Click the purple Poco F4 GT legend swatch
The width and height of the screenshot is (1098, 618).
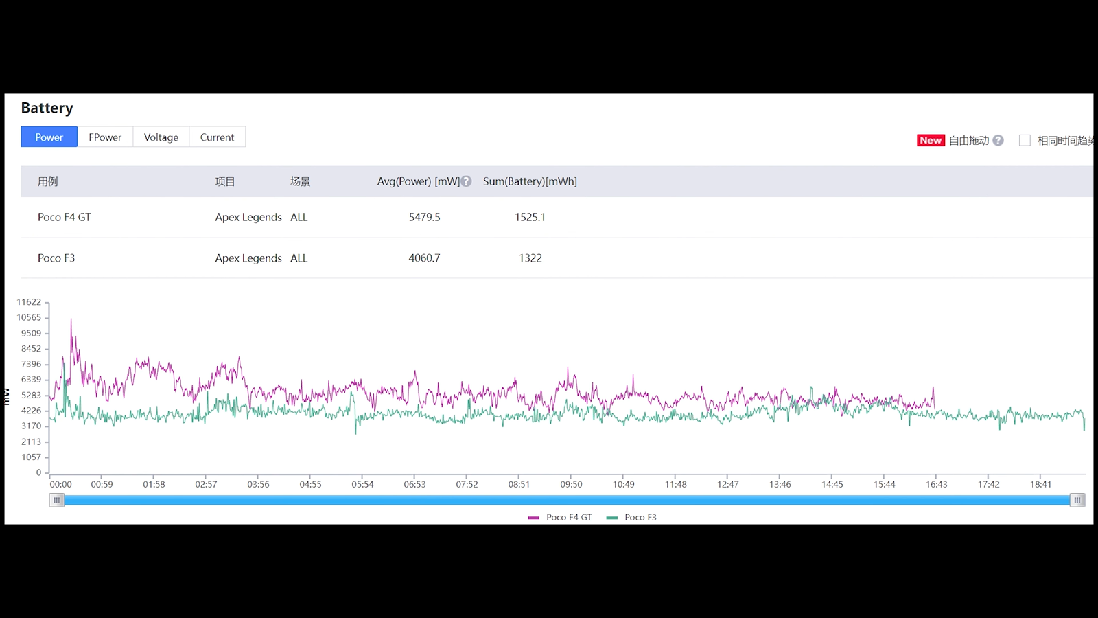point(533,518)
